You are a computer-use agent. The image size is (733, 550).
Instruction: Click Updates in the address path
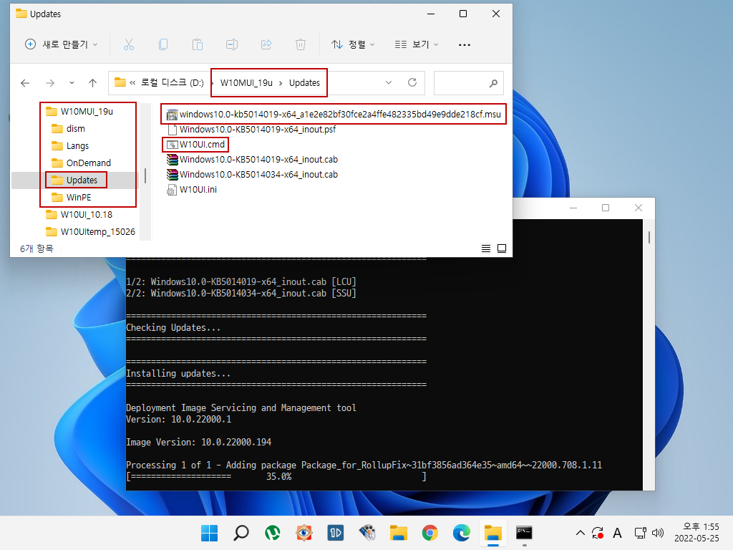[304, 83]
